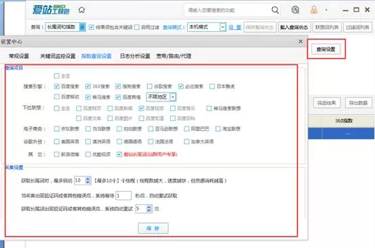This screenshot has height=248, width=375.
Task: Check 全选 in 下拉联想 row
Action: (x=57, y=108)
